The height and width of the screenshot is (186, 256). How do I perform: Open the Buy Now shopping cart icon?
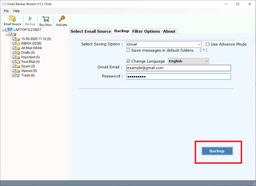(45, 19)
